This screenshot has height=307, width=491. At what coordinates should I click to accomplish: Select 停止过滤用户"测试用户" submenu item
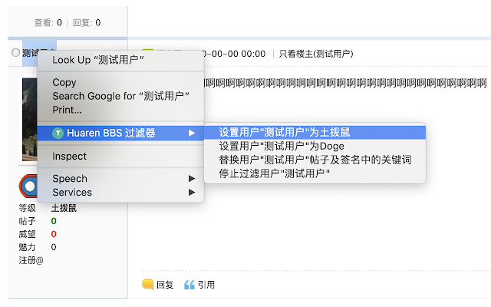coord(315,173)
